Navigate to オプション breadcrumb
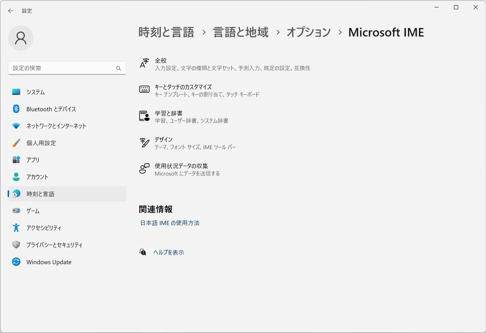The width and height of the screenshot is (486, 333). click(x=309, y=32)
